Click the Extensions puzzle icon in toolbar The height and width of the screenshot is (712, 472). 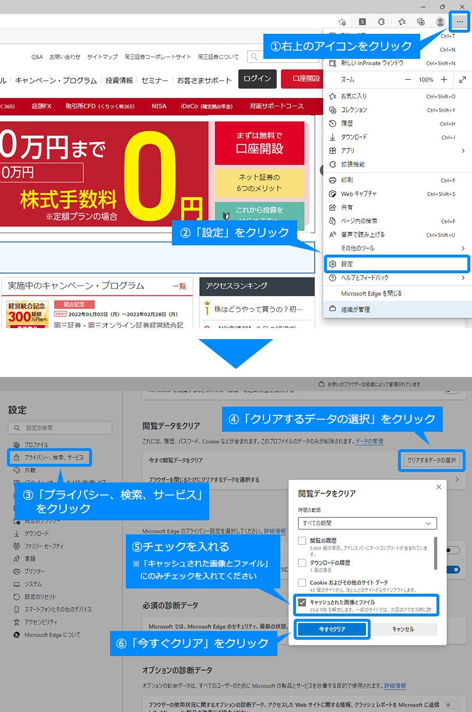[x=382, y=22]
